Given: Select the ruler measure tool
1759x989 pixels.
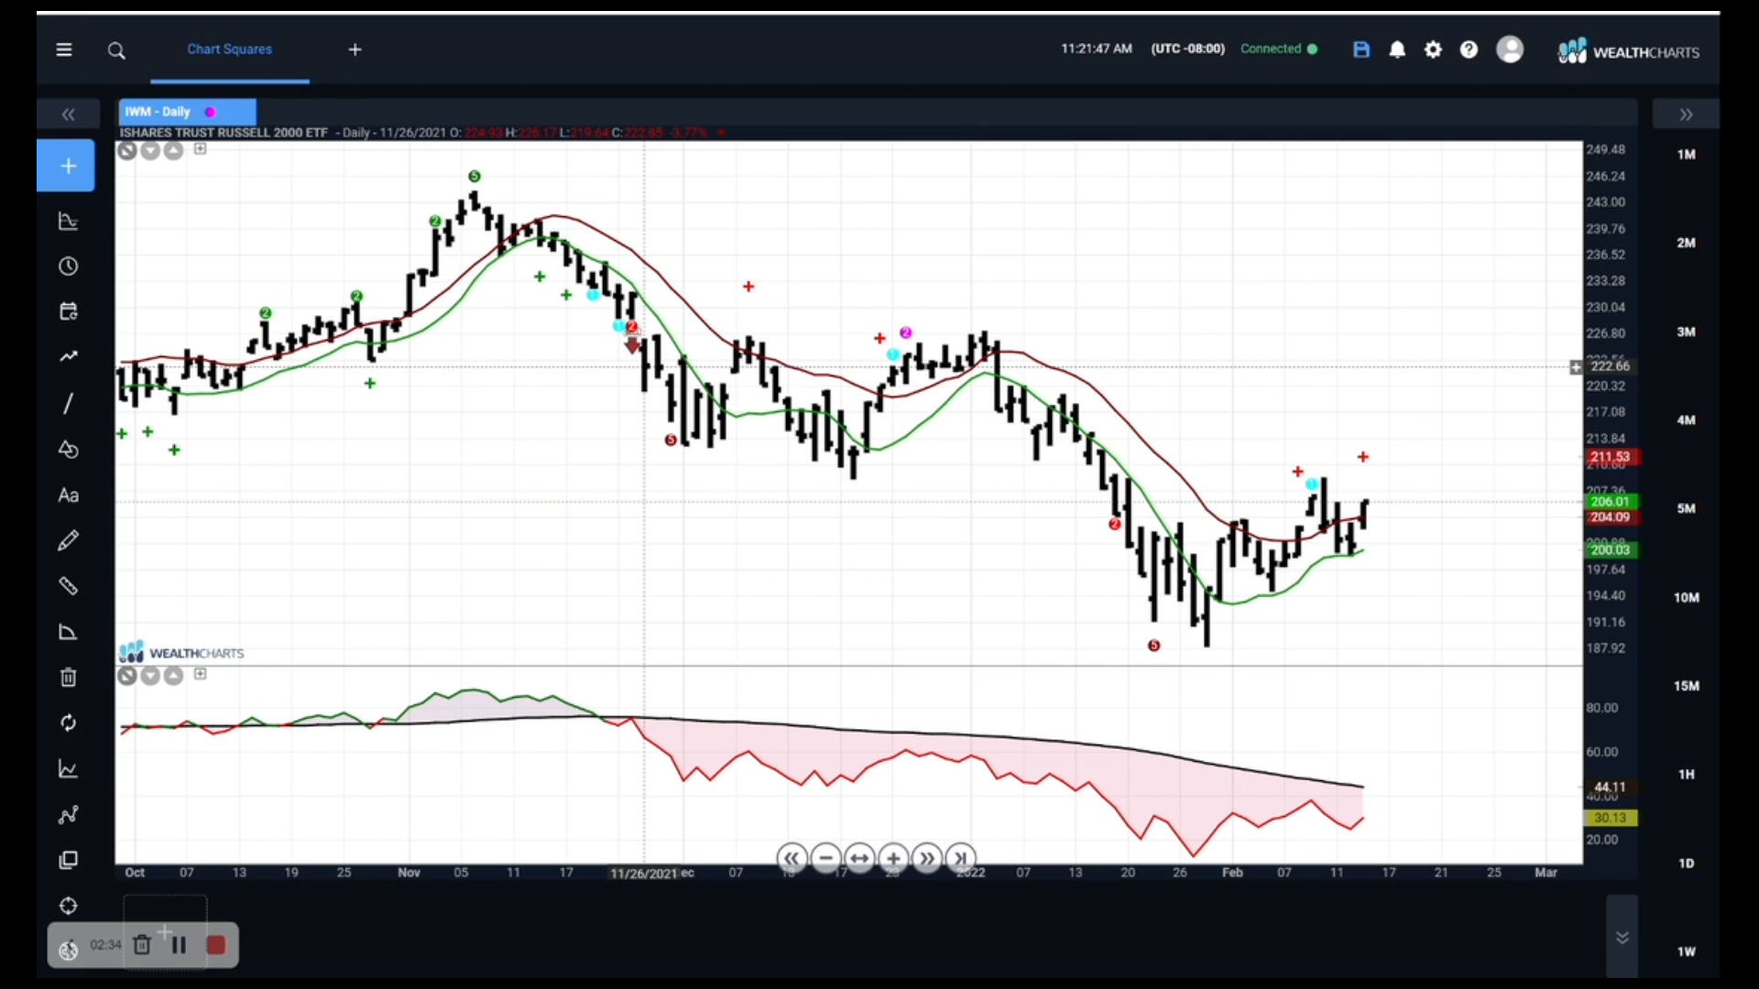Looking at the screenshot, I should tap(68, 586).
